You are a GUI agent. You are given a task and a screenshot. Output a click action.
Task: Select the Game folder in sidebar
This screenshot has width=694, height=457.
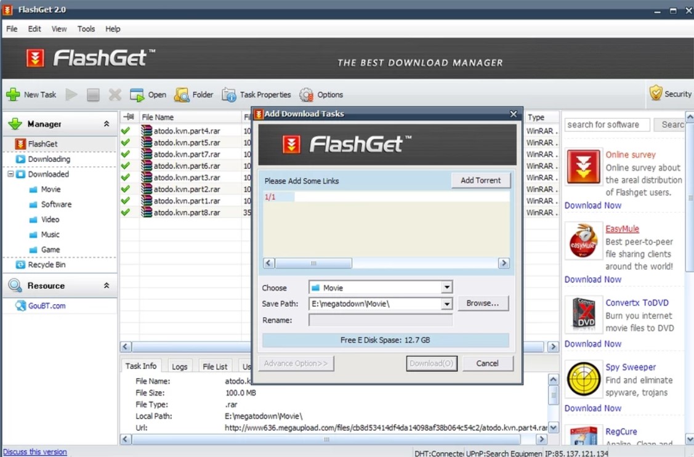tap(50, 249)
